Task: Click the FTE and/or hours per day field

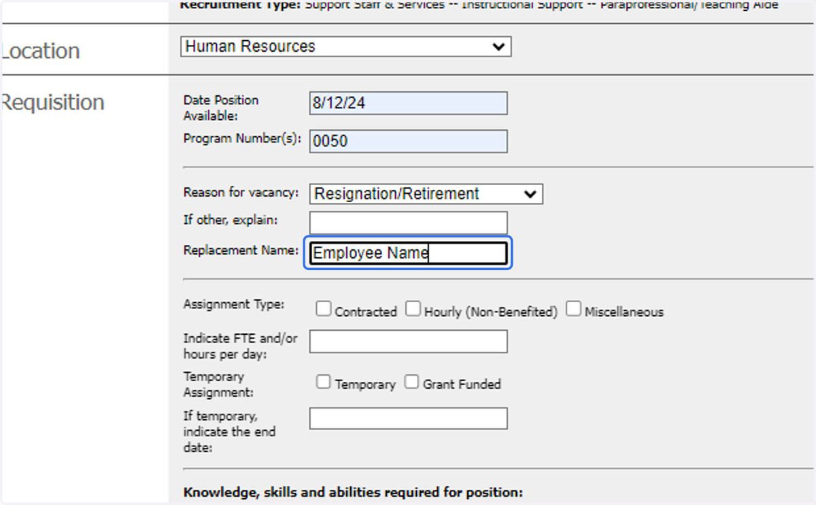Action: [408, 342]
